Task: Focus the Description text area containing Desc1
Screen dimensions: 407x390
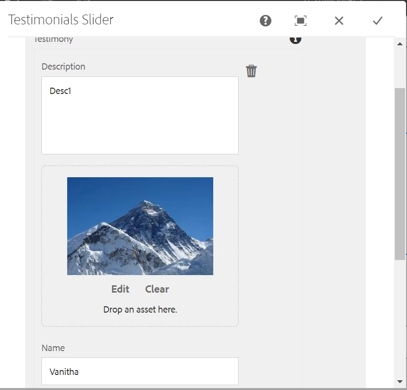Action: (140, 115)
